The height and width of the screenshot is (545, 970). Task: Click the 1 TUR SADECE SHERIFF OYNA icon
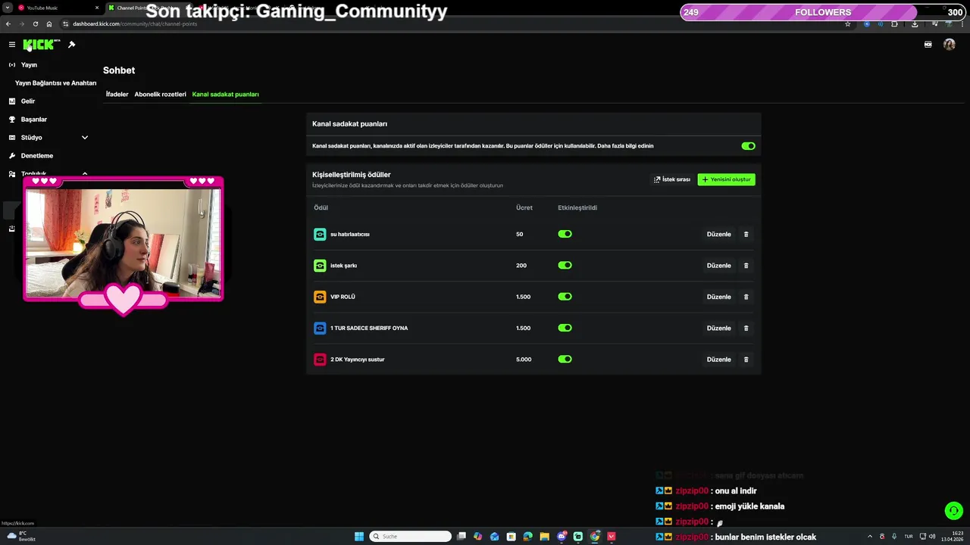click(x=320, y=329)
